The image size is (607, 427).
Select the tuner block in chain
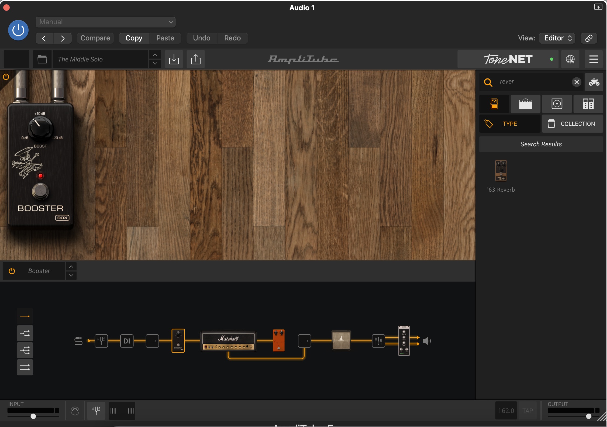(101, 341)
